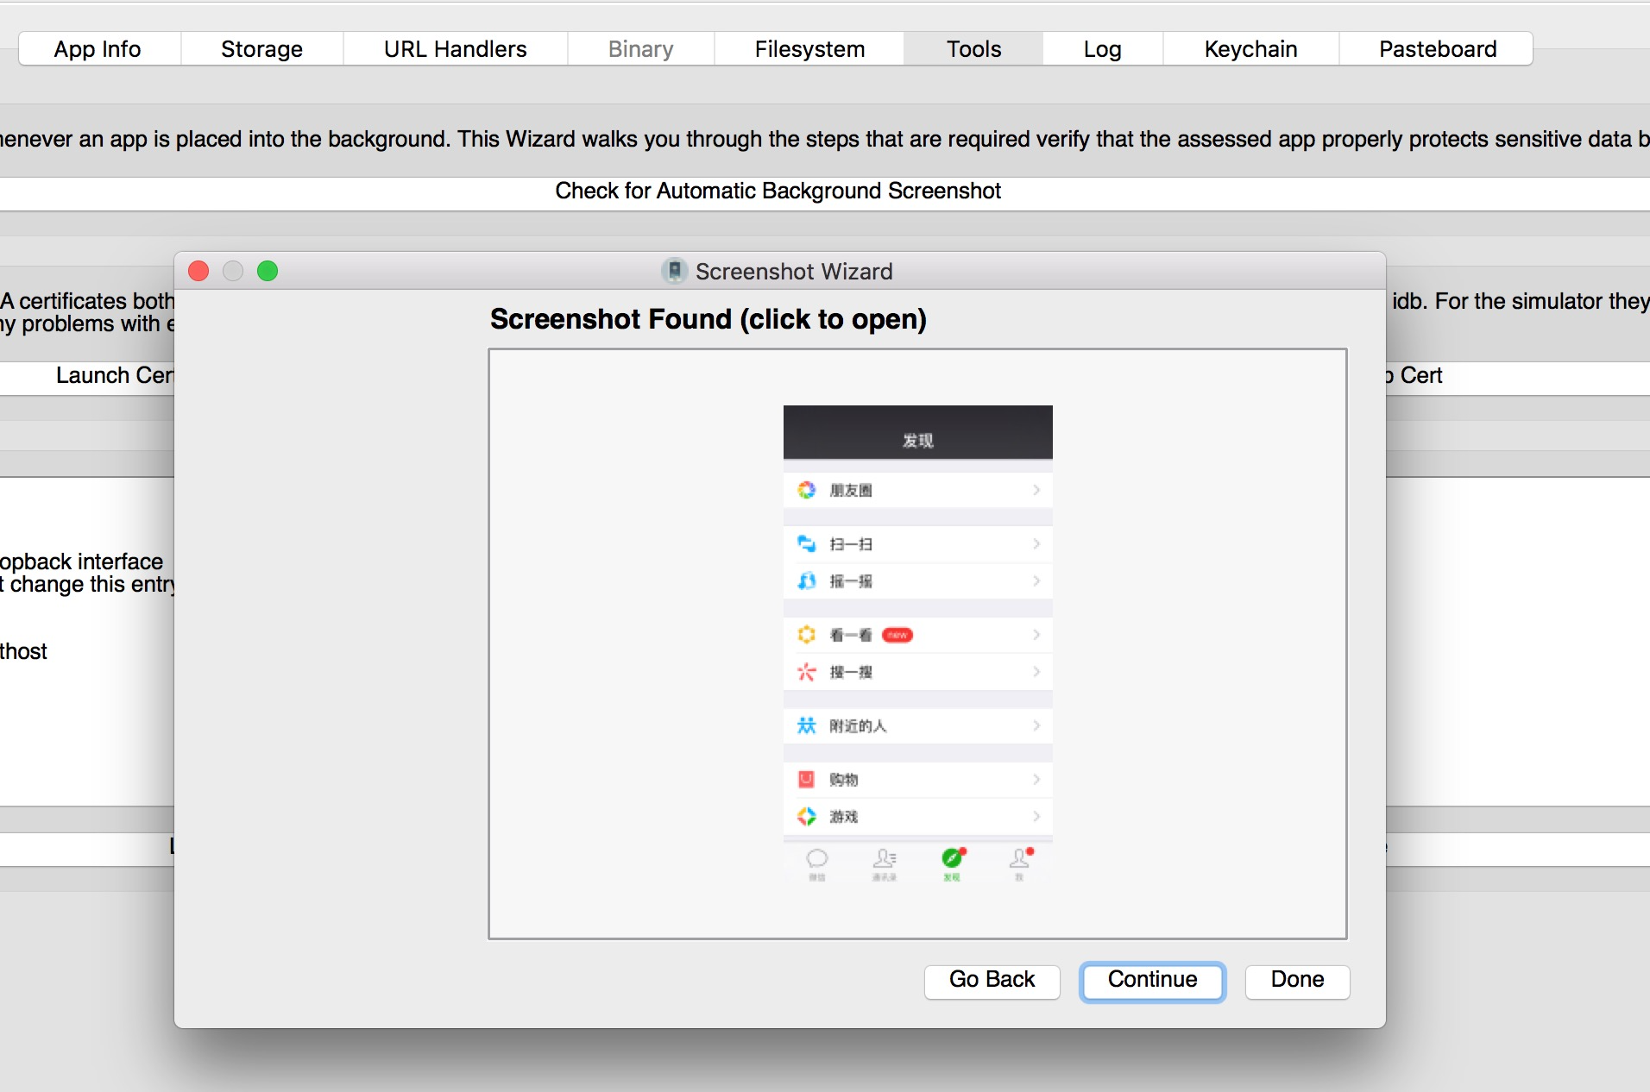Click the red Shopping icon in screenshot

(x=806, y=779)
